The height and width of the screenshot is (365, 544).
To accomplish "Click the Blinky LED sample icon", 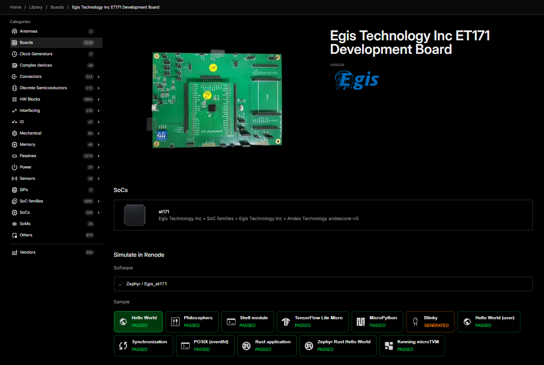I will 415,322.
